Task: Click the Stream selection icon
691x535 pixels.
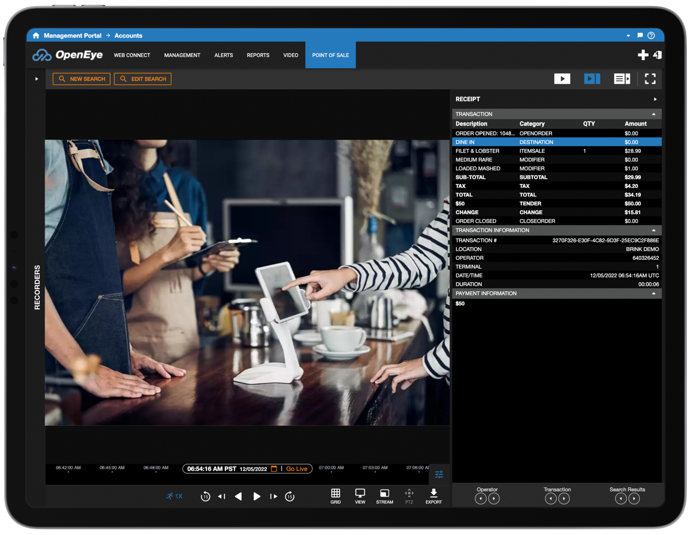Action: pos(384,496)
